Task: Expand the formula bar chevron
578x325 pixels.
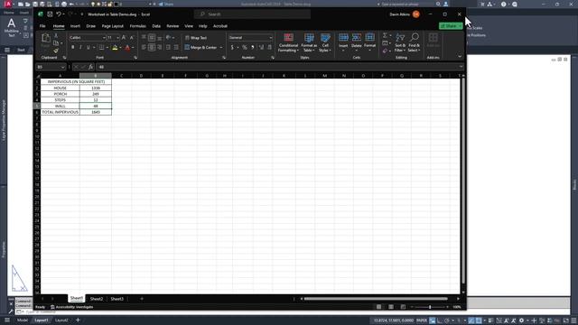Action: pyautogui.click(x=461, y=67)
